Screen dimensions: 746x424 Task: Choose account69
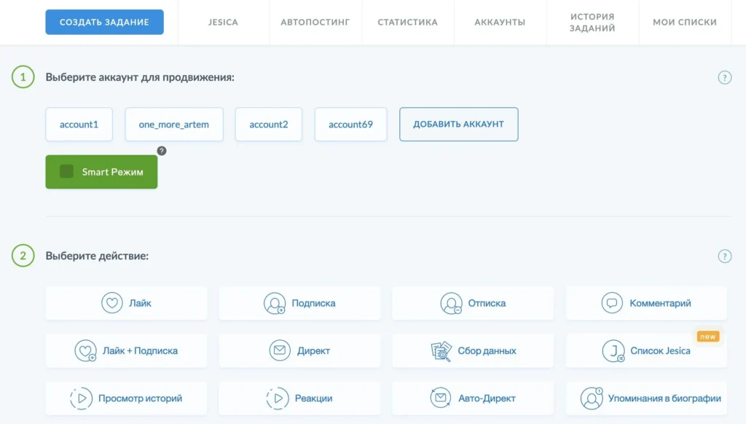coord(350,124)
